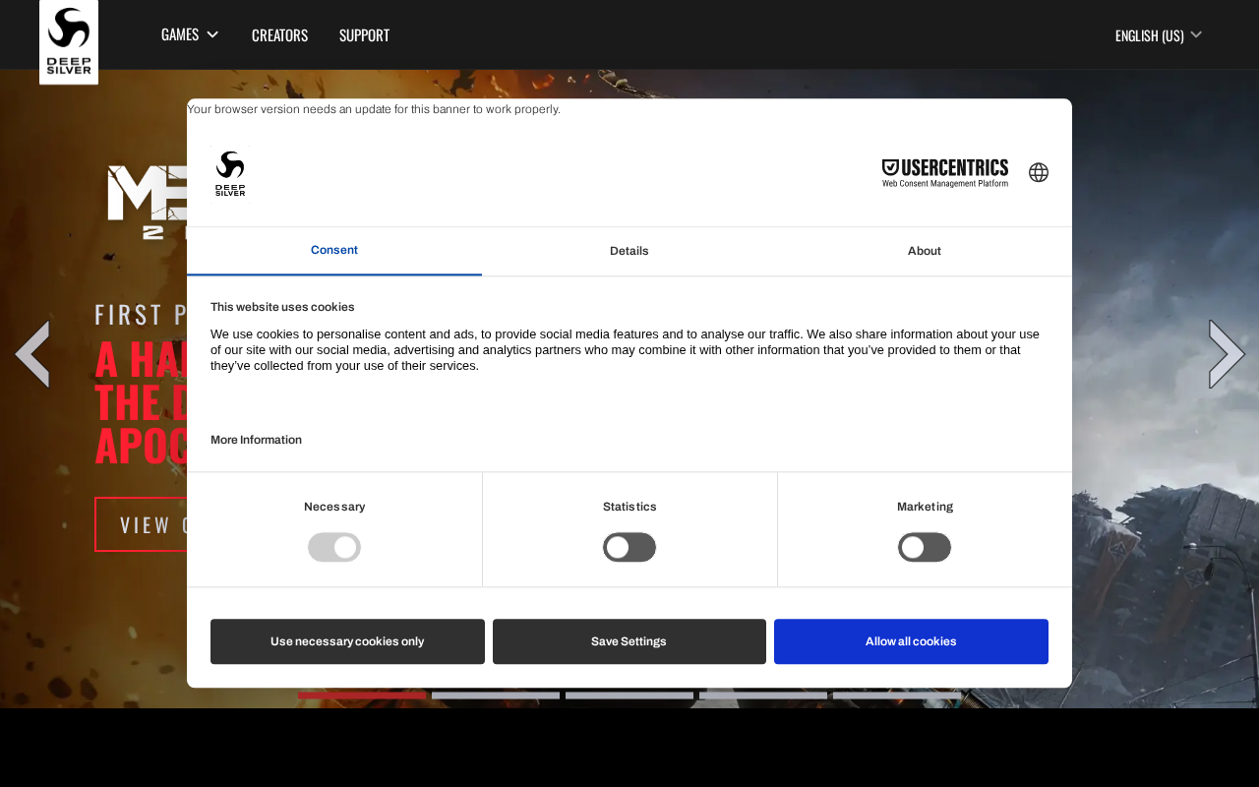Image resolution: width=1259 pixels, height=787 pixels.
Task: Expand the Games dropdown menu
Action: (190, 34)
